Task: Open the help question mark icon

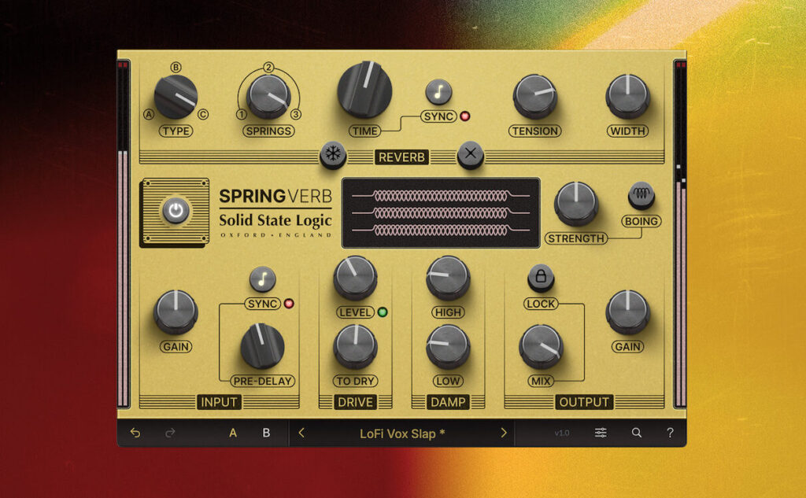Action: (671, 433)
